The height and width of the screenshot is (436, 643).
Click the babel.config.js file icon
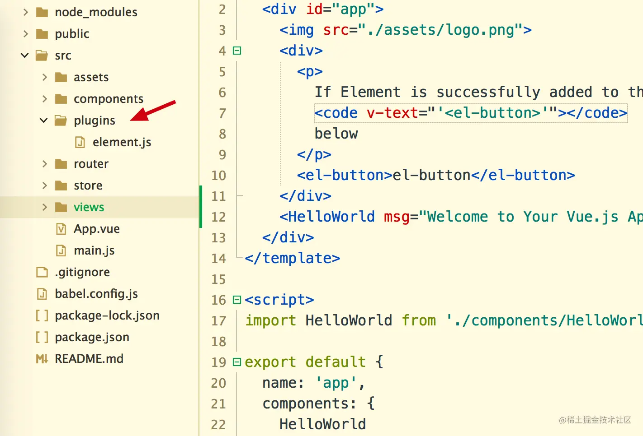click(42, 294)
